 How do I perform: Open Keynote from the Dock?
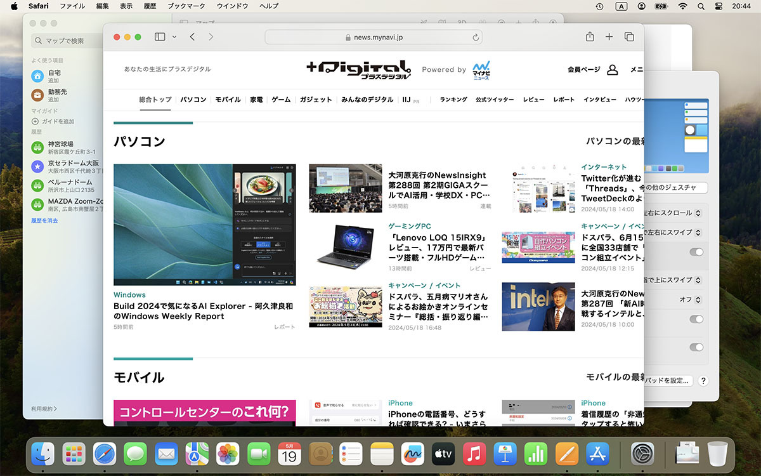click(505, 454)
